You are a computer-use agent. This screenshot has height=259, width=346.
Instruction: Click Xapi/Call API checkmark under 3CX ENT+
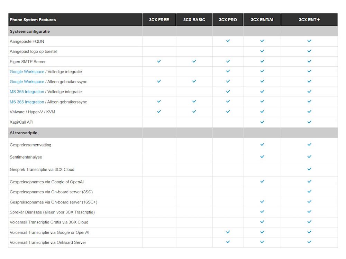tap(309, 122)
